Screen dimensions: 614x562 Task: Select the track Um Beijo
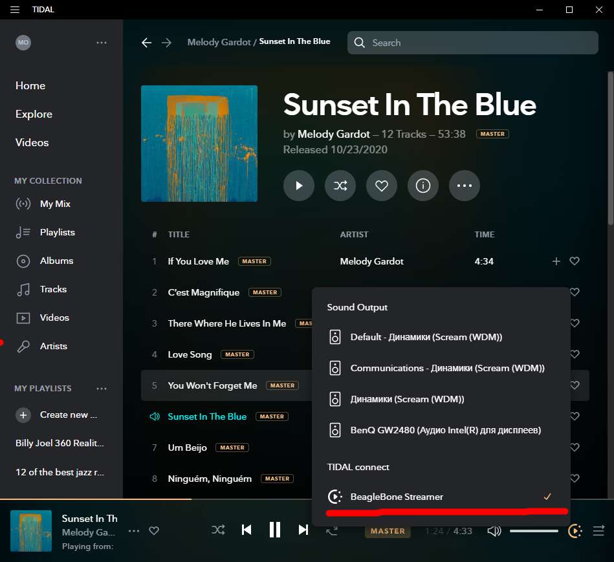coord(187,448)
